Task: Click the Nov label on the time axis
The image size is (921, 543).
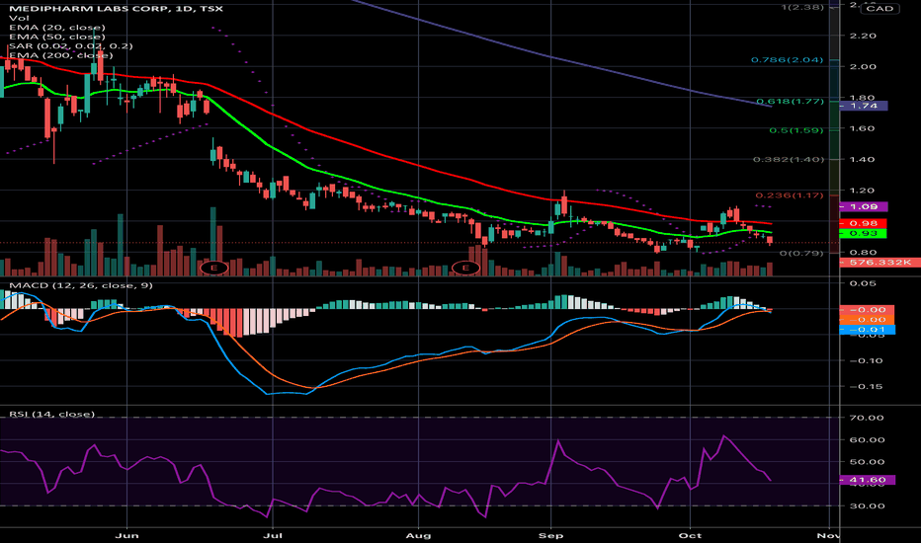Action: (x=829, y=535)
